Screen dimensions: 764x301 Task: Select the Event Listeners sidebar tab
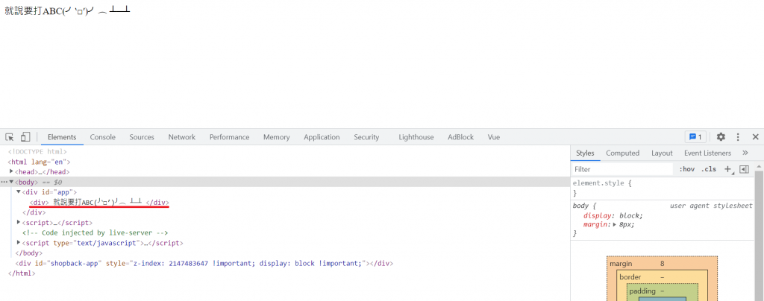707,153
